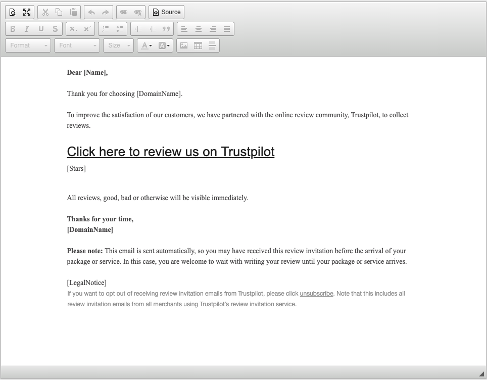The width and height of the screenshot is (487, 380).
Task: Click the '[LegalNotice]' placeholder text
Action: click(x=87, y=283)
